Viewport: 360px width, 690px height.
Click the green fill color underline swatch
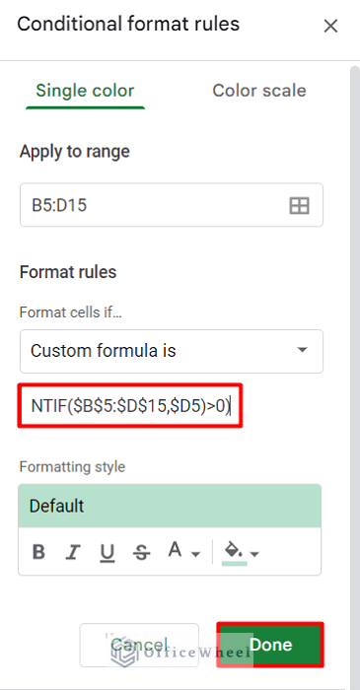tap(234, 564)
